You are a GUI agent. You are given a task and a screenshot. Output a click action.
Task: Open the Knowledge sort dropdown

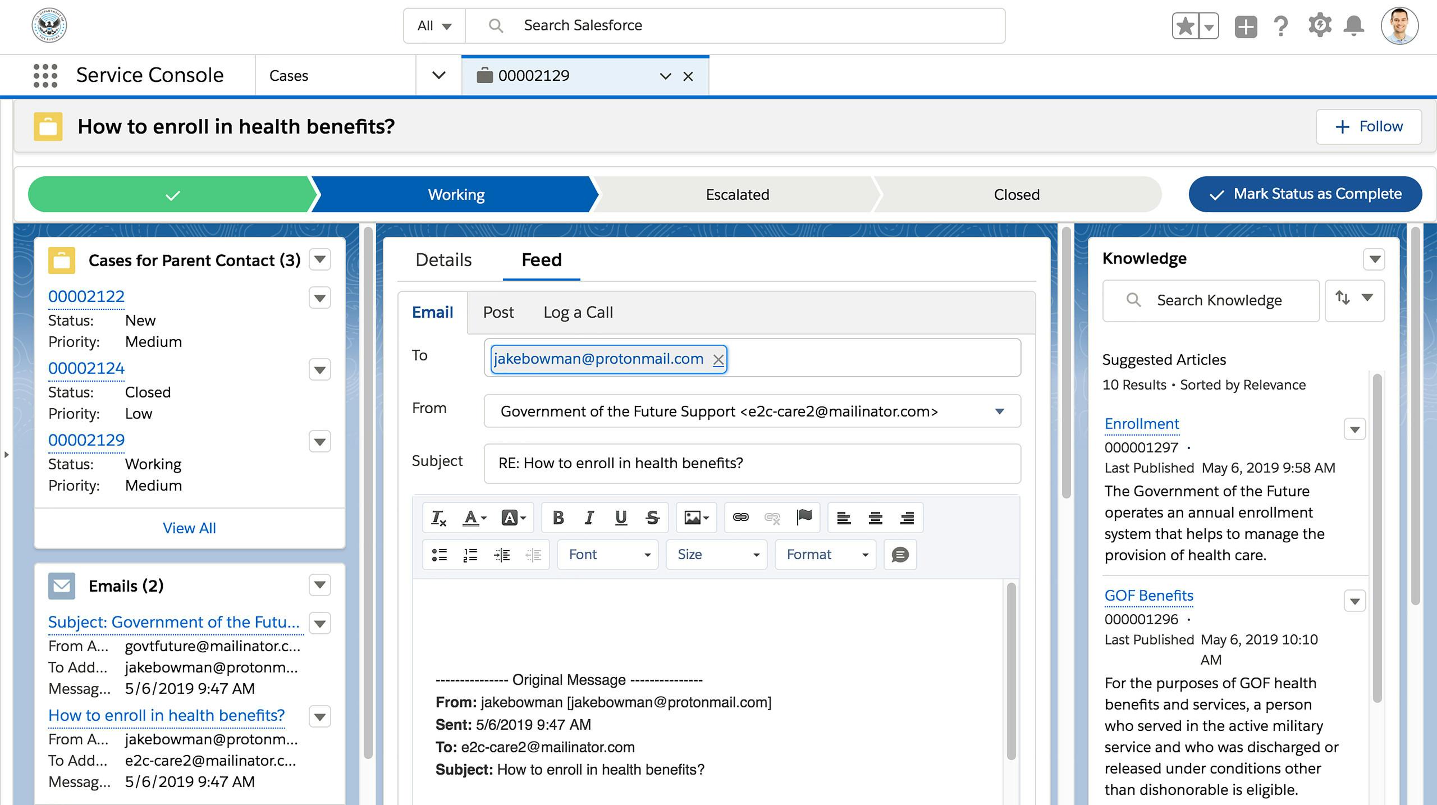(1355, 300)
